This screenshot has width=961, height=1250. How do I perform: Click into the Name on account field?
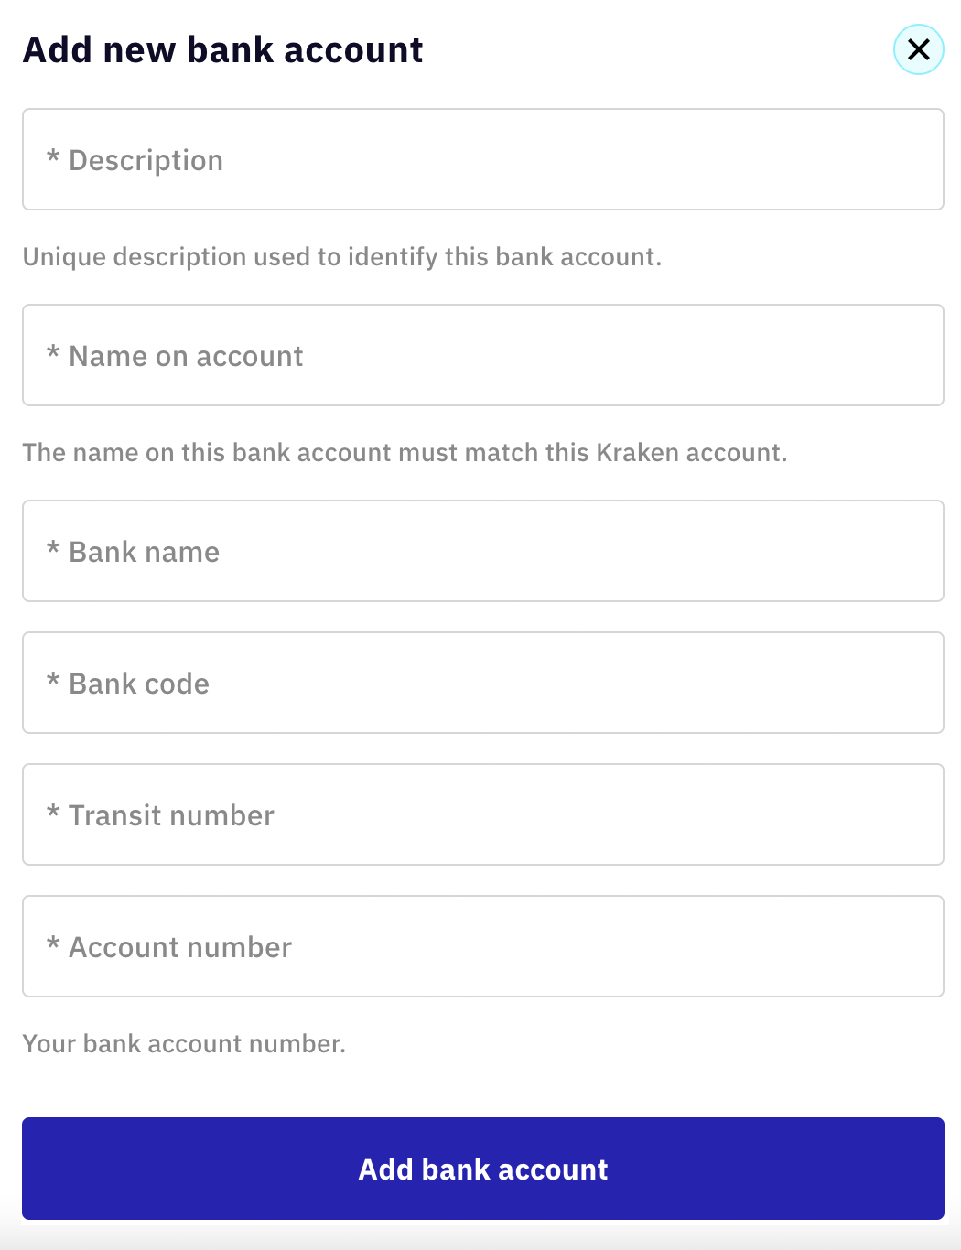(483, 356)
